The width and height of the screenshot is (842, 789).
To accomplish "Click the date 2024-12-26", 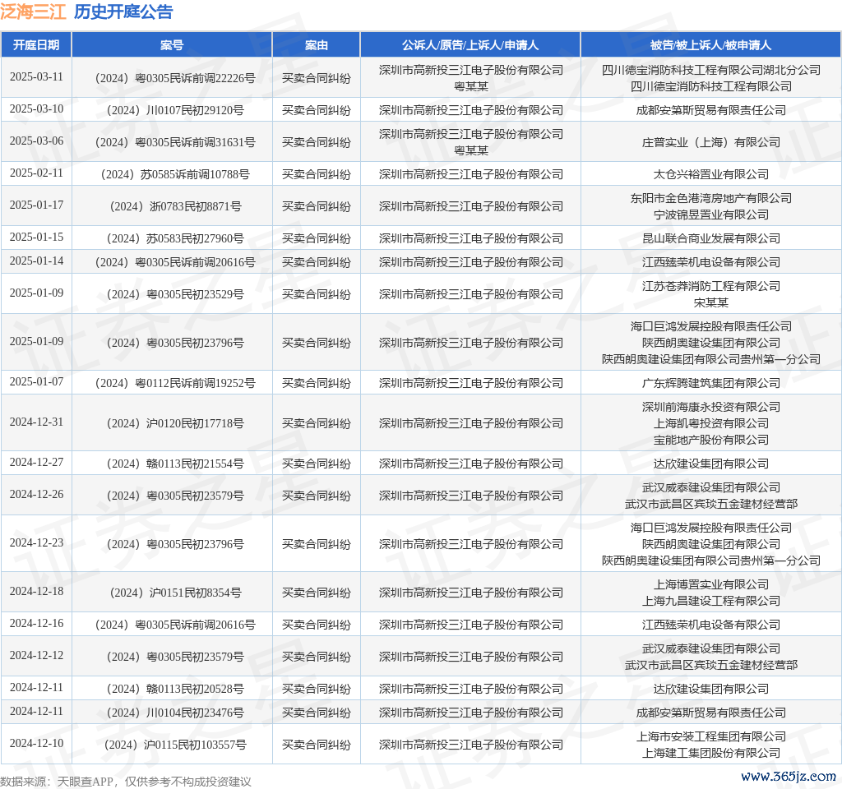I will coord(36,494).
